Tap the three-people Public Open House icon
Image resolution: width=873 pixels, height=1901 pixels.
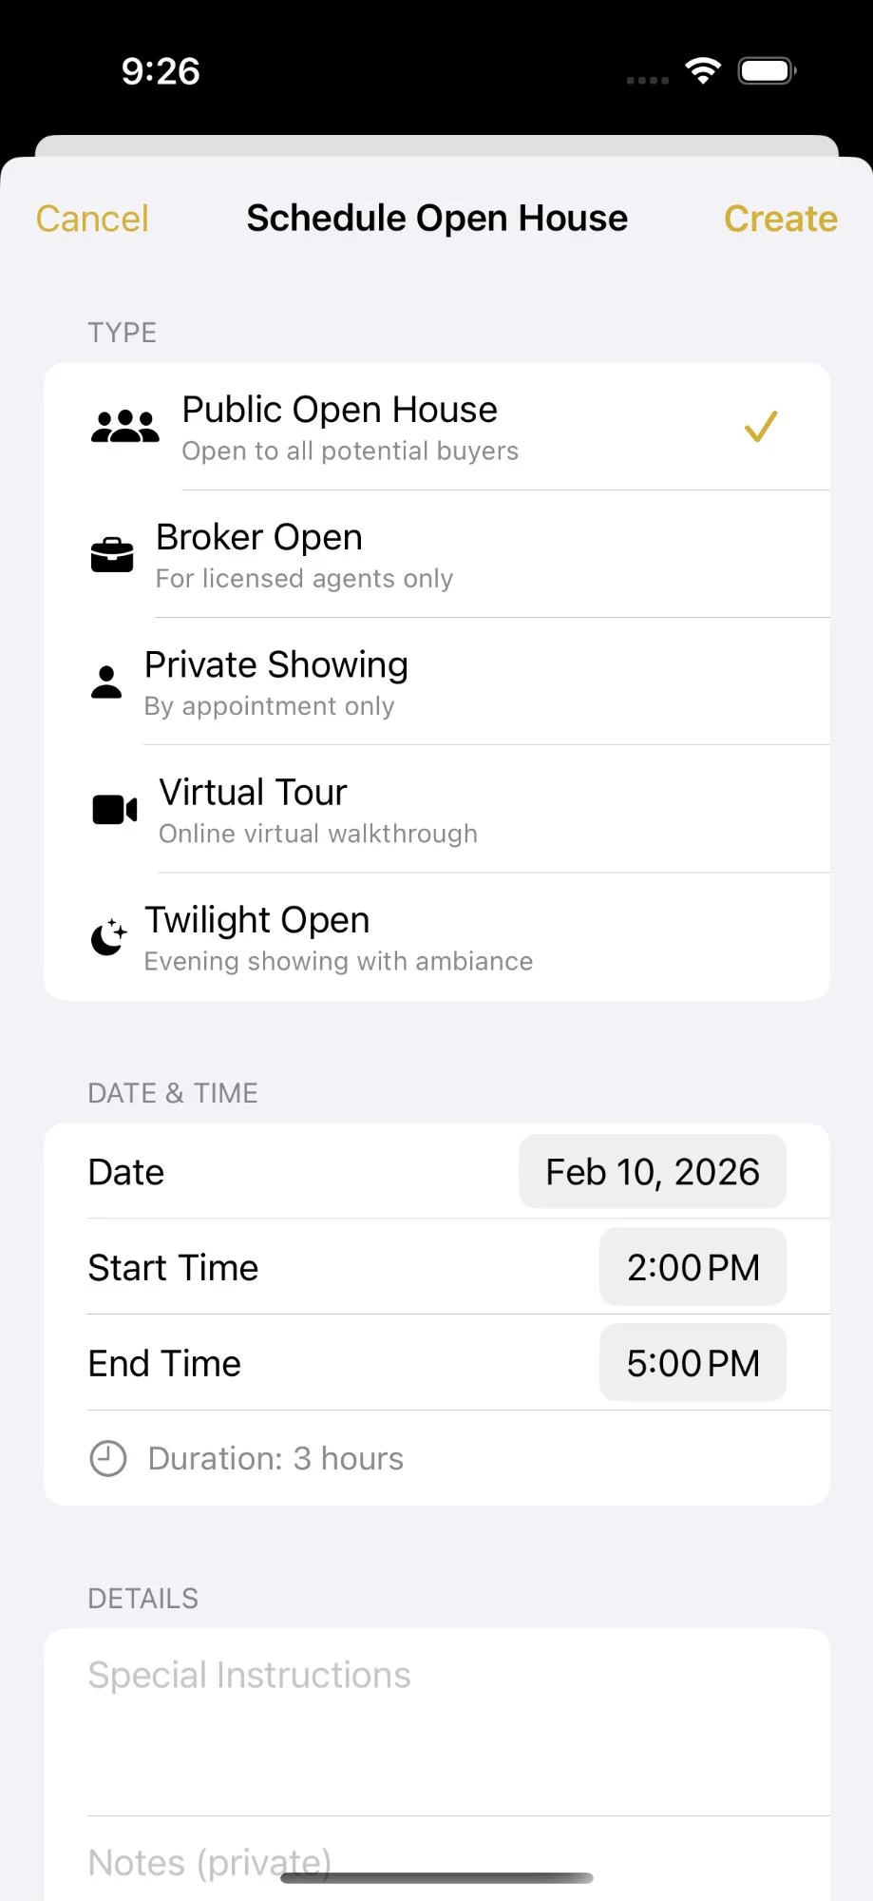tap(124, 427)
